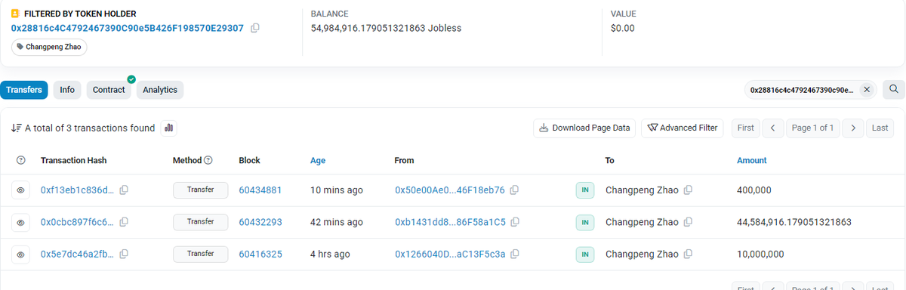Preview transaction 0xf13eb1c836d with eye icon
This screenshot has width=906, height=290.
pyautogui.click(x=21, y=190)
